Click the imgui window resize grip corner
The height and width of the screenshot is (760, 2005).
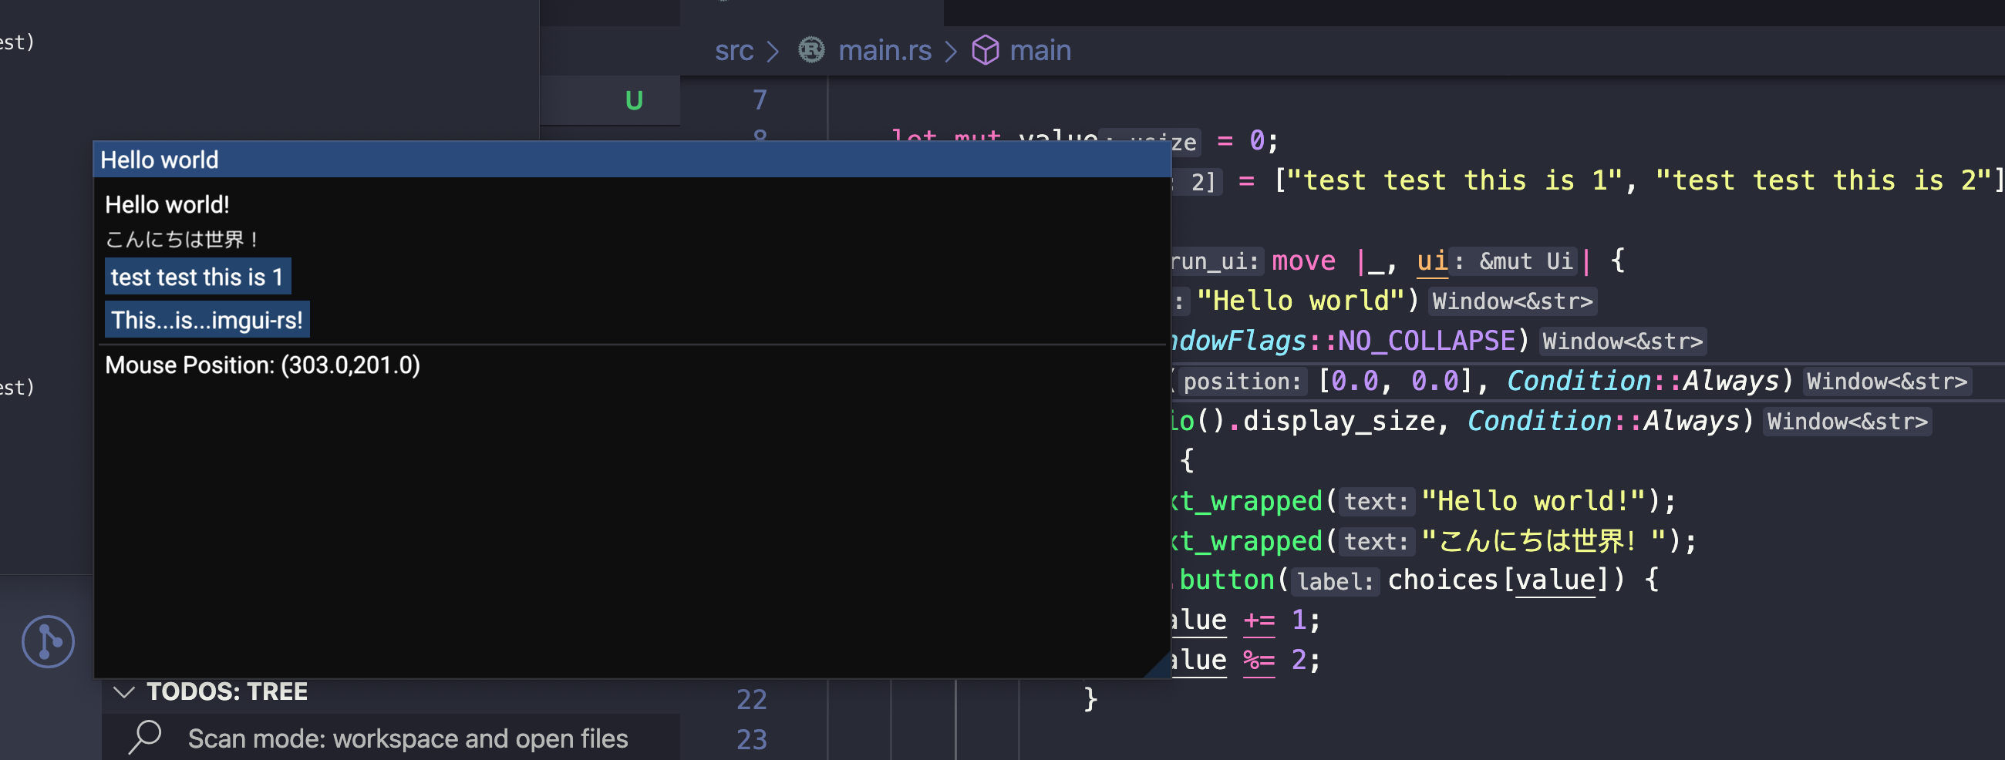(1158, 665)
